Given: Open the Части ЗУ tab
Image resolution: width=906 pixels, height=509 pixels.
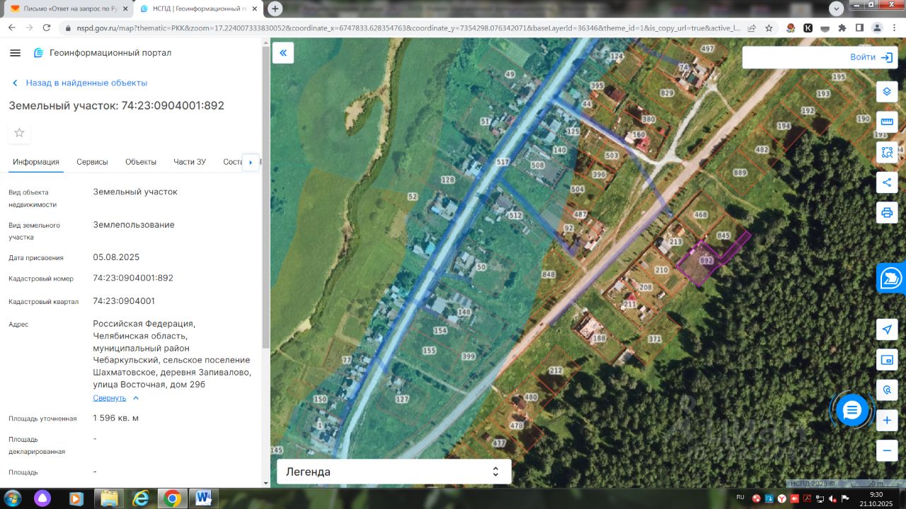Looking at the screenshot, I should [190, 162].
